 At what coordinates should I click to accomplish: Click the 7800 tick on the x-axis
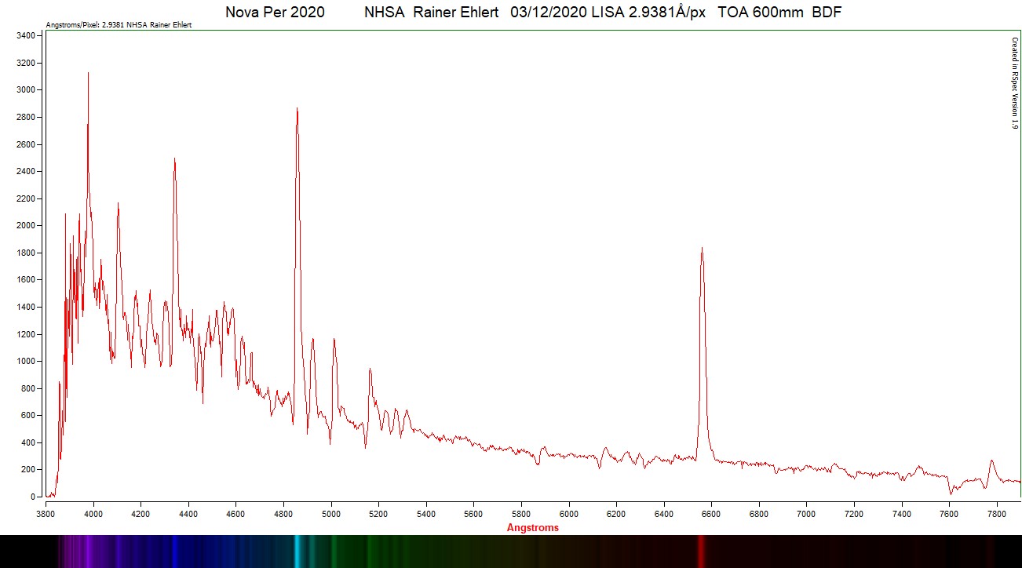coord(997,514)
